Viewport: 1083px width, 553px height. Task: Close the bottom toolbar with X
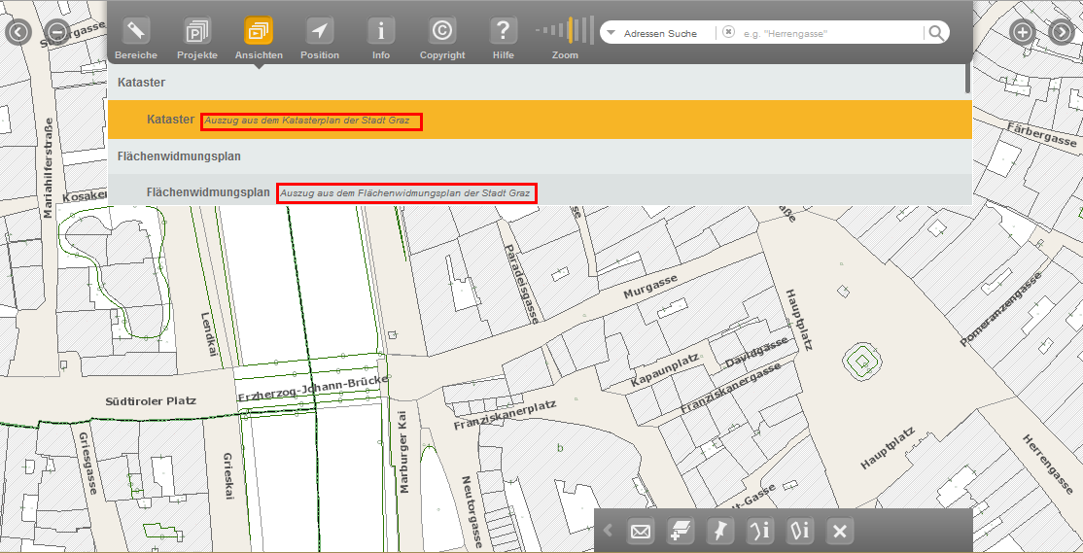(x=840, y=532)
